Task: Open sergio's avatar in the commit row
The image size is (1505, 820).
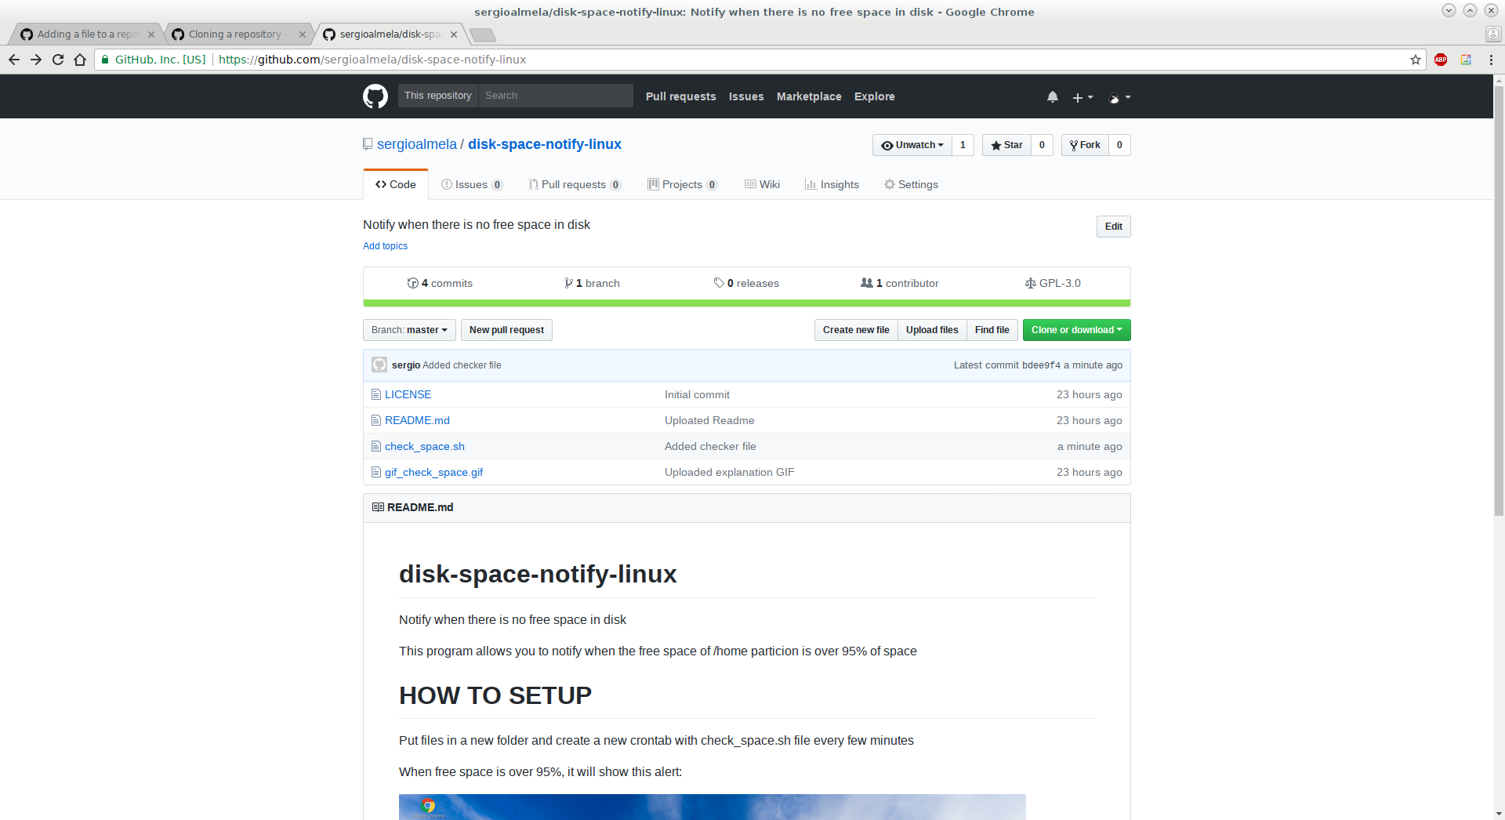Action: (x=379, y=365)
